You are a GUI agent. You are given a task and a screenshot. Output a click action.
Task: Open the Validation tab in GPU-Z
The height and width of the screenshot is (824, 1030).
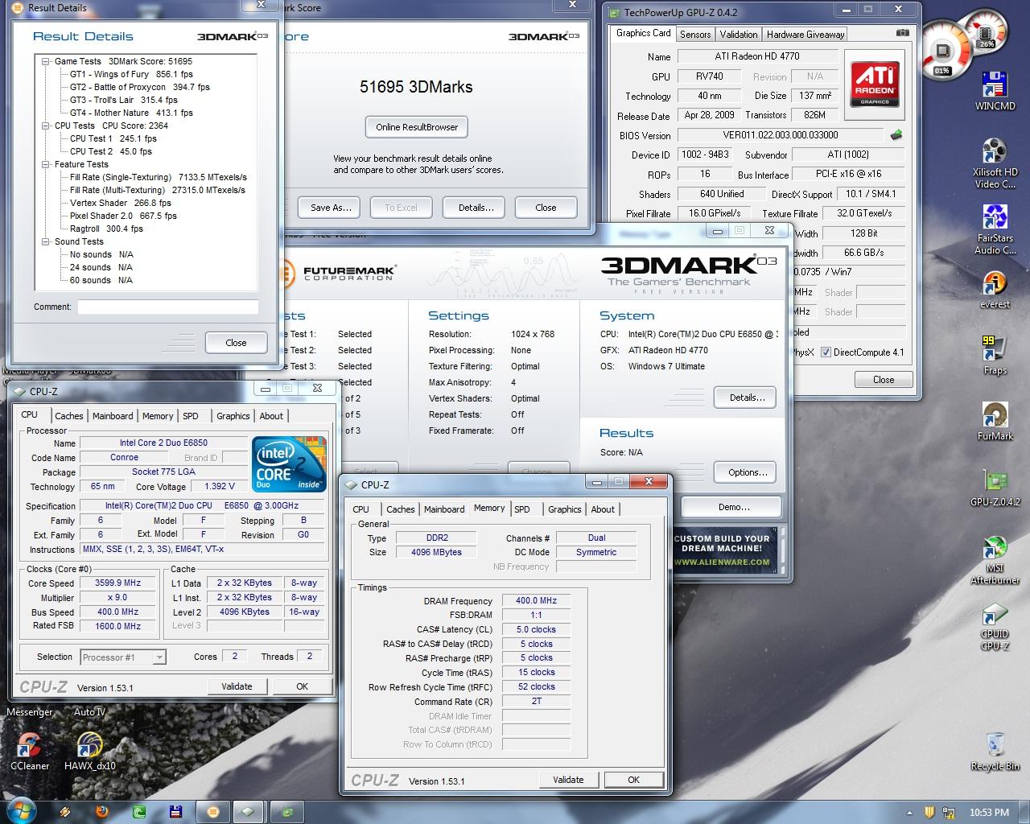(x=739, y=34)
